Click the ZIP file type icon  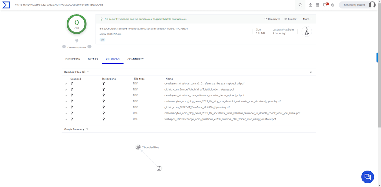coord(307,31)
